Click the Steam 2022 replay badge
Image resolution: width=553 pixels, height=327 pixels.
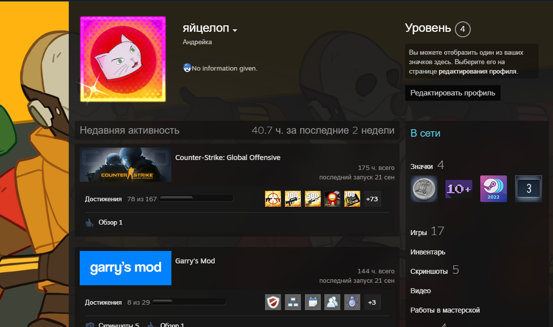click(493, 189)
